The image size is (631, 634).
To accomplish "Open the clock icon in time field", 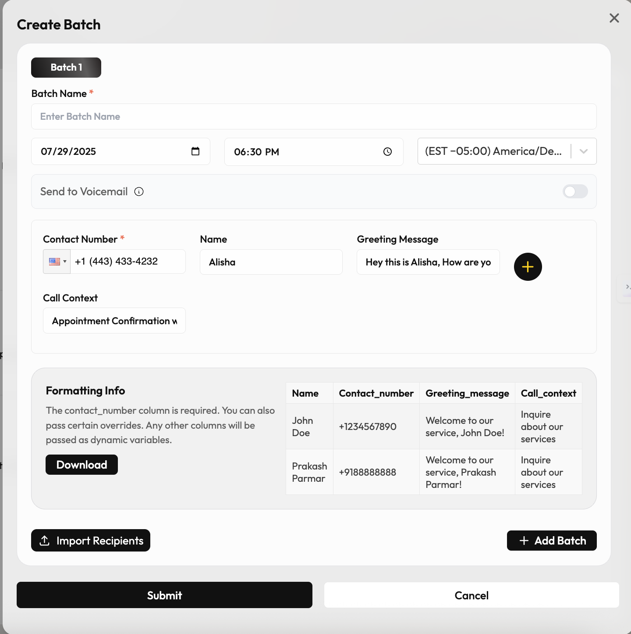I will click(387, 152).
